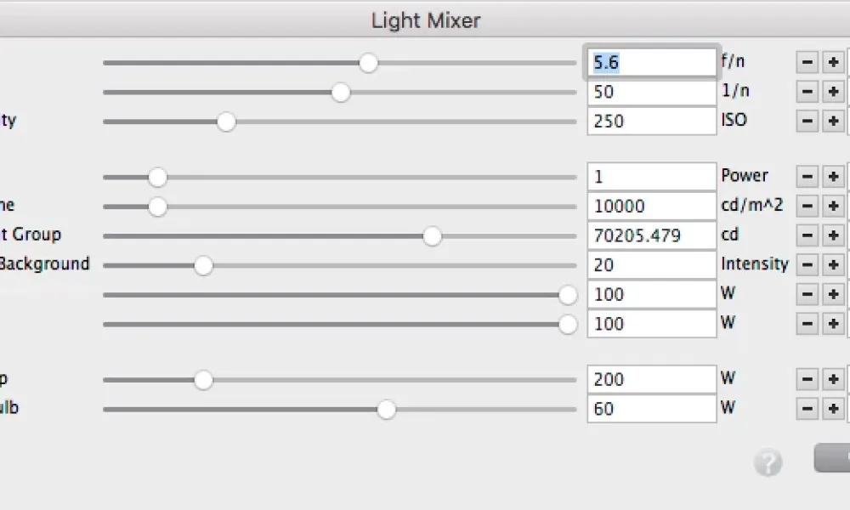The height and width of the screenshot is (510, 850).
Task: Click the cd/m^2 field showing 10000
Action: 651,206
